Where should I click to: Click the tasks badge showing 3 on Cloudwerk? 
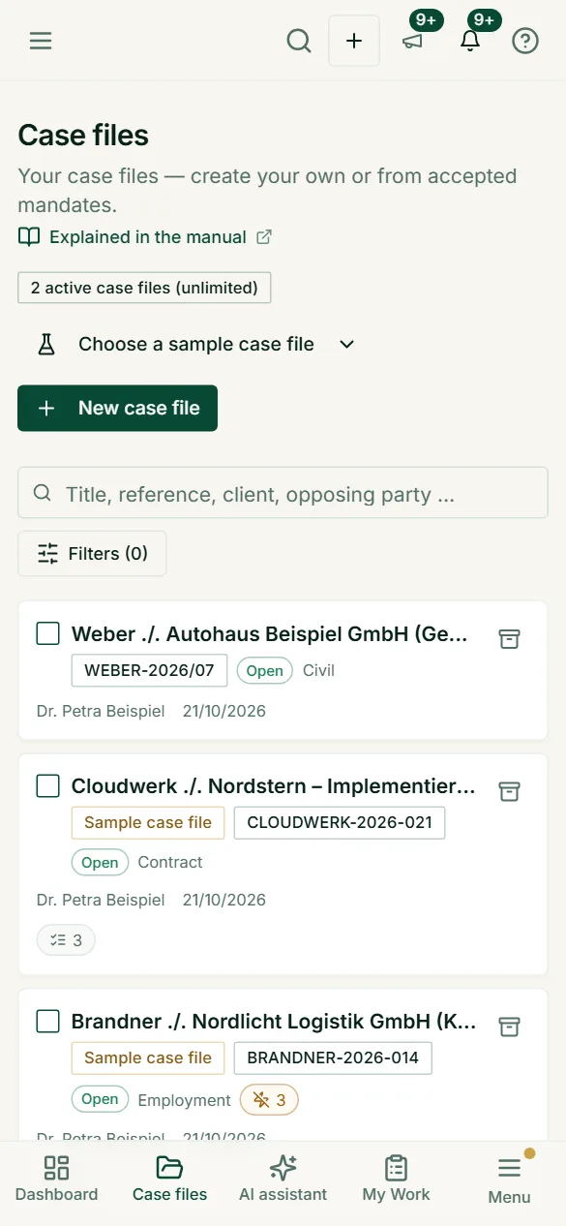(66, 939)
